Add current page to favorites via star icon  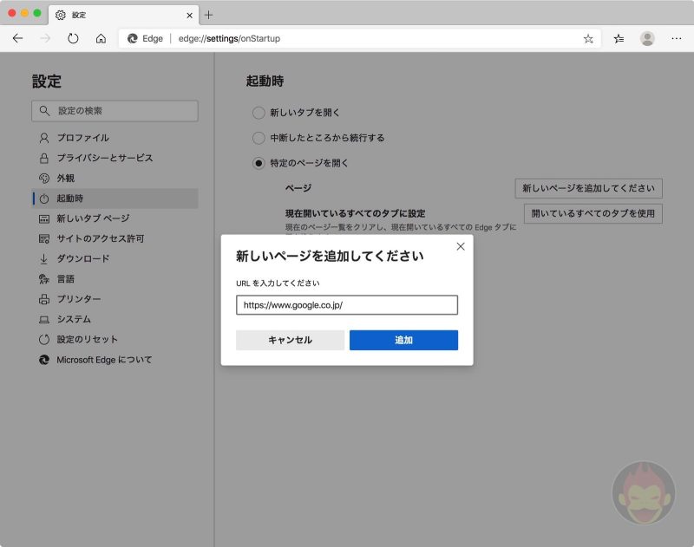pos(586,38)
